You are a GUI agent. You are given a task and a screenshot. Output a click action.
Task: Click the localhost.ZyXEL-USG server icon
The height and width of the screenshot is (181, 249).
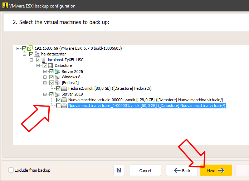(43, 60)
